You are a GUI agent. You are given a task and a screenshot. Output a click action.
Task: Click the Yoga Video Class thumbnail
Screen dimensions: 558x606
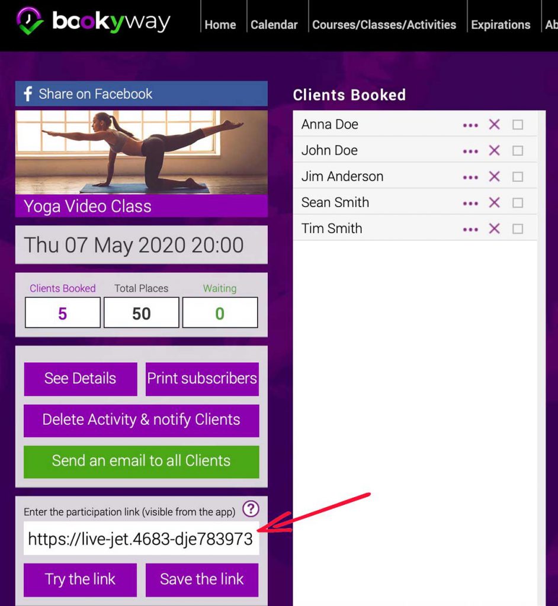pos(141,152)
